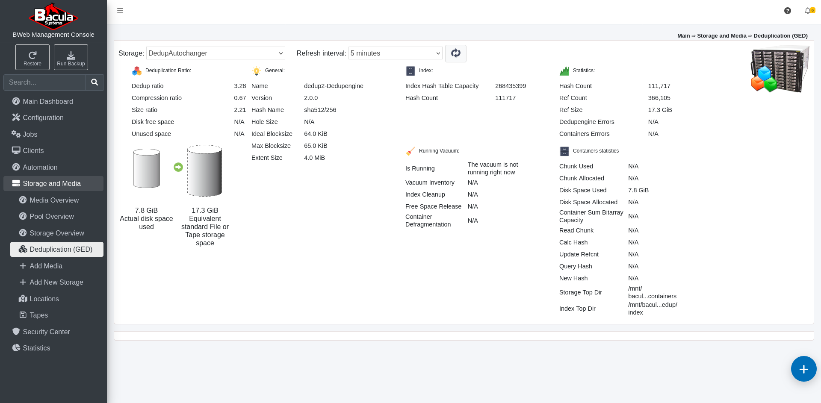Screen dimensions: 821x403
Task: Click the search magnifier button
Action: pyautogui.click(x=95, y=82)
